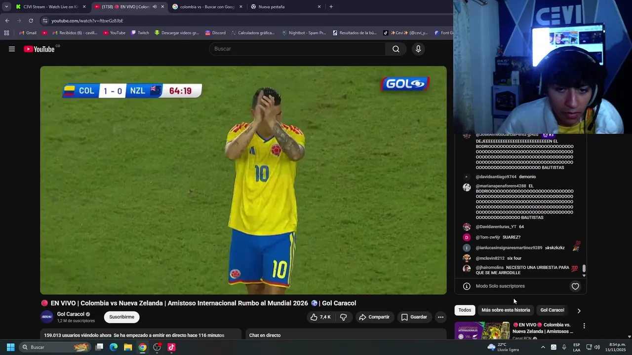
Task: Open the three-dot more actions menu
Action: [x=441, y=317]
